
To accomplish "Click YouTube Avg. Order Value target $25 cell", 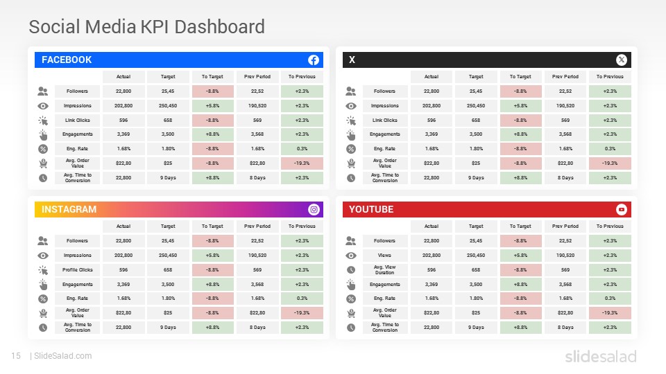I will pos(476,313).
